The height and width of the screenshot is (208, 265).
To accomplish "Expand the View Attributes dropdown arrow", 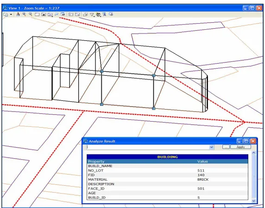I will pyautogui.click(x=11, y=14).
